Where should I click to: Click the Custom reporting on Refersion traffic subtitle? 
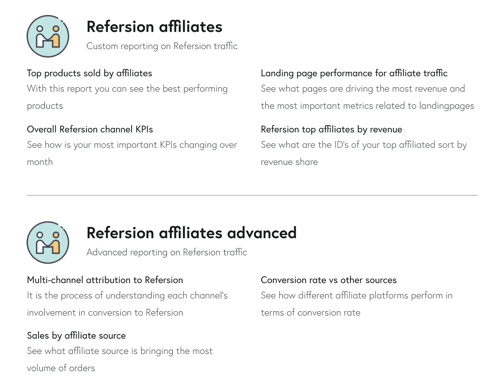pos(162,46)
